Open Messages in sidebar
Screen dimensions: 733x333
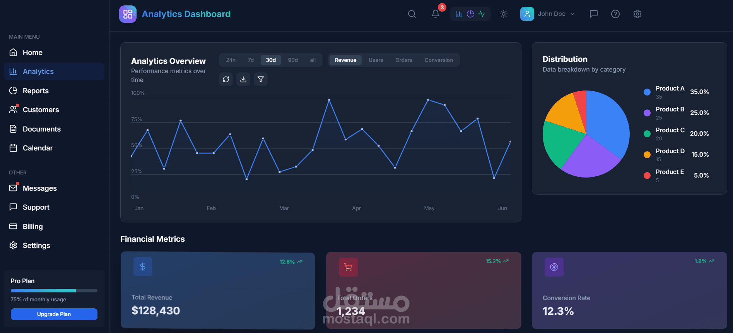tap(54, 188)
